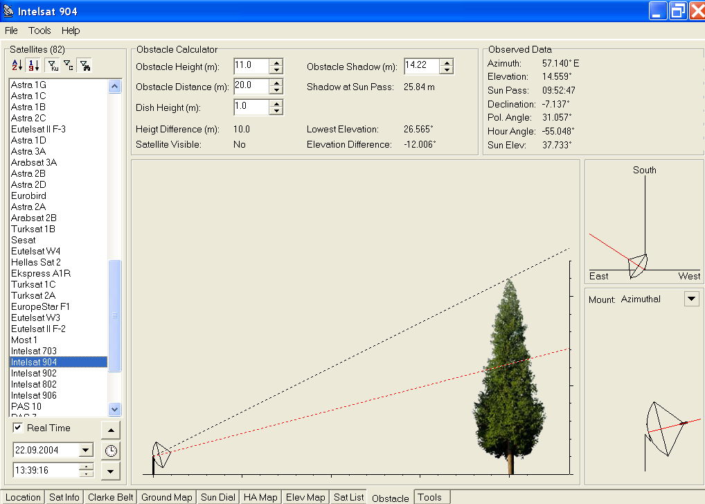
Task: Switch to the Clarke Belt tab
Action: (111, 497)
